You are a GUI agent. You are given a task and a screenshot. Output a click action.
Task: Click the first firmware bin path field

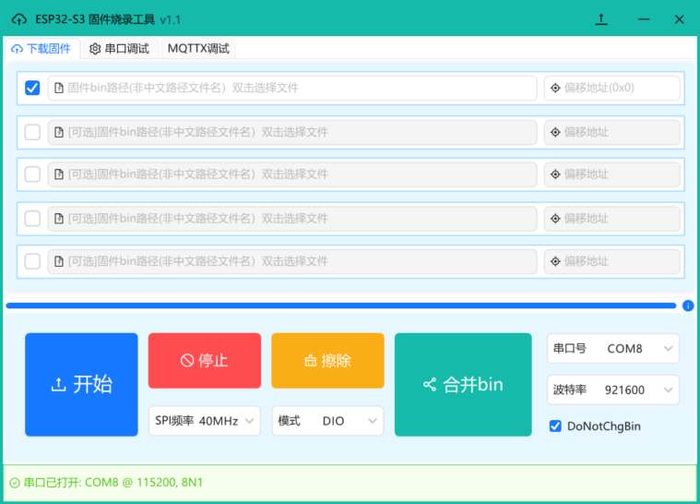tap(292, 88)
